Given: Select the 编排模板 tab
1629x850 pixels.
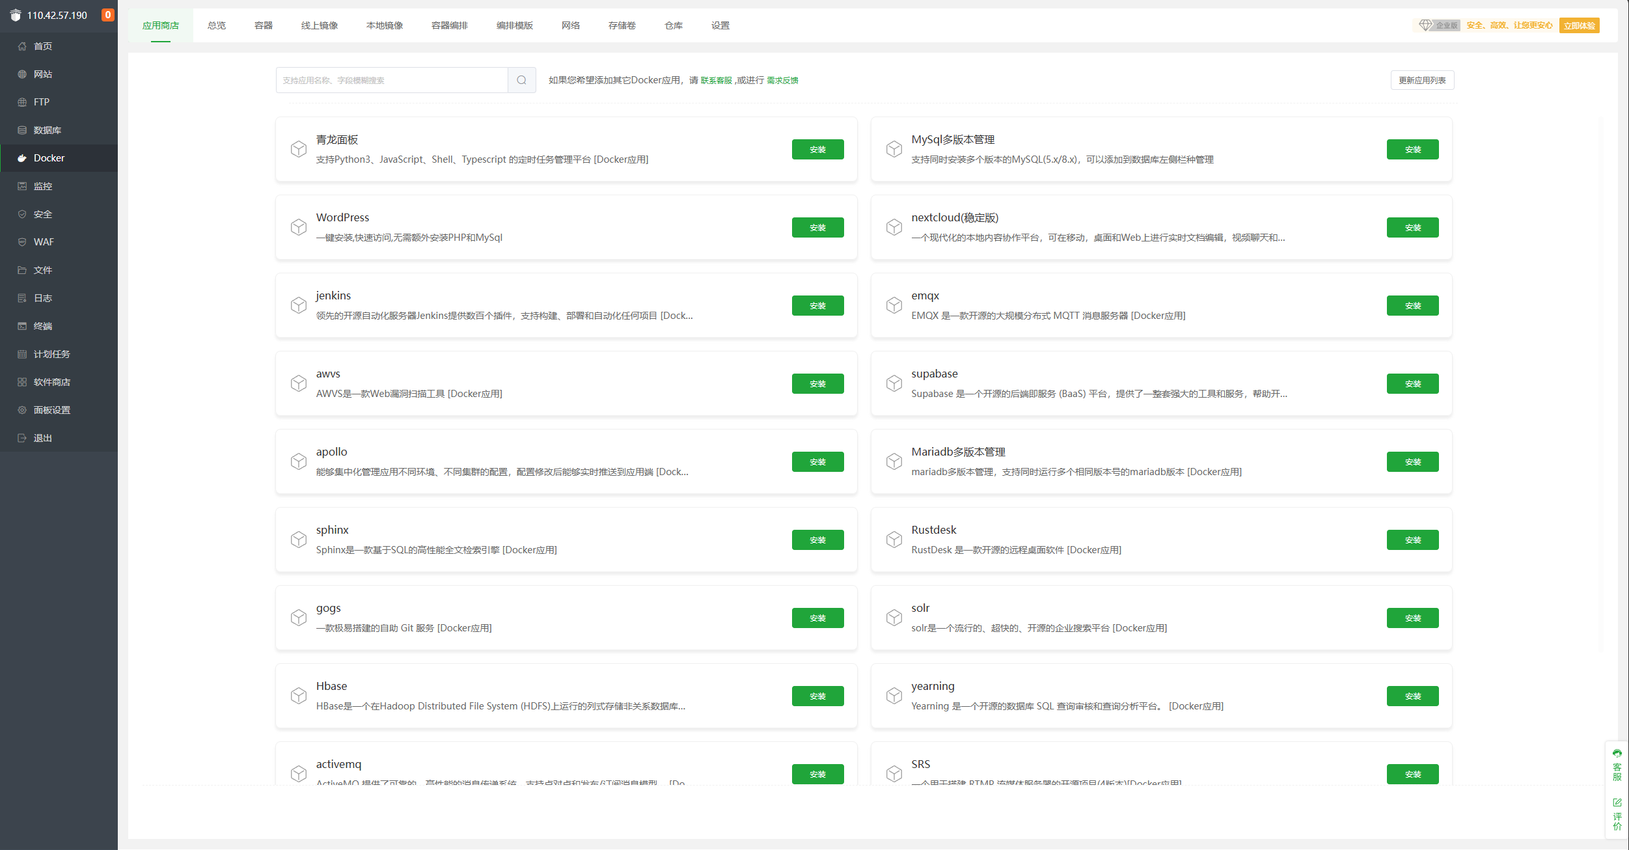Looking at the screenshot, I should point(515,25).
